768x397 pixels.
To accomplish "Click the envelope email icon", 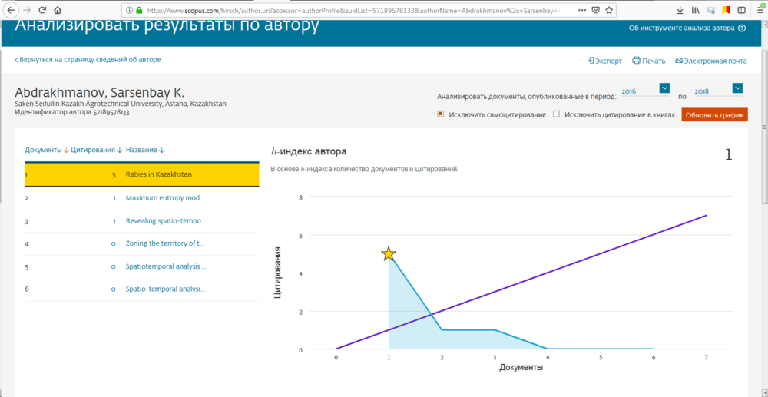I will [x=679, y=61].
